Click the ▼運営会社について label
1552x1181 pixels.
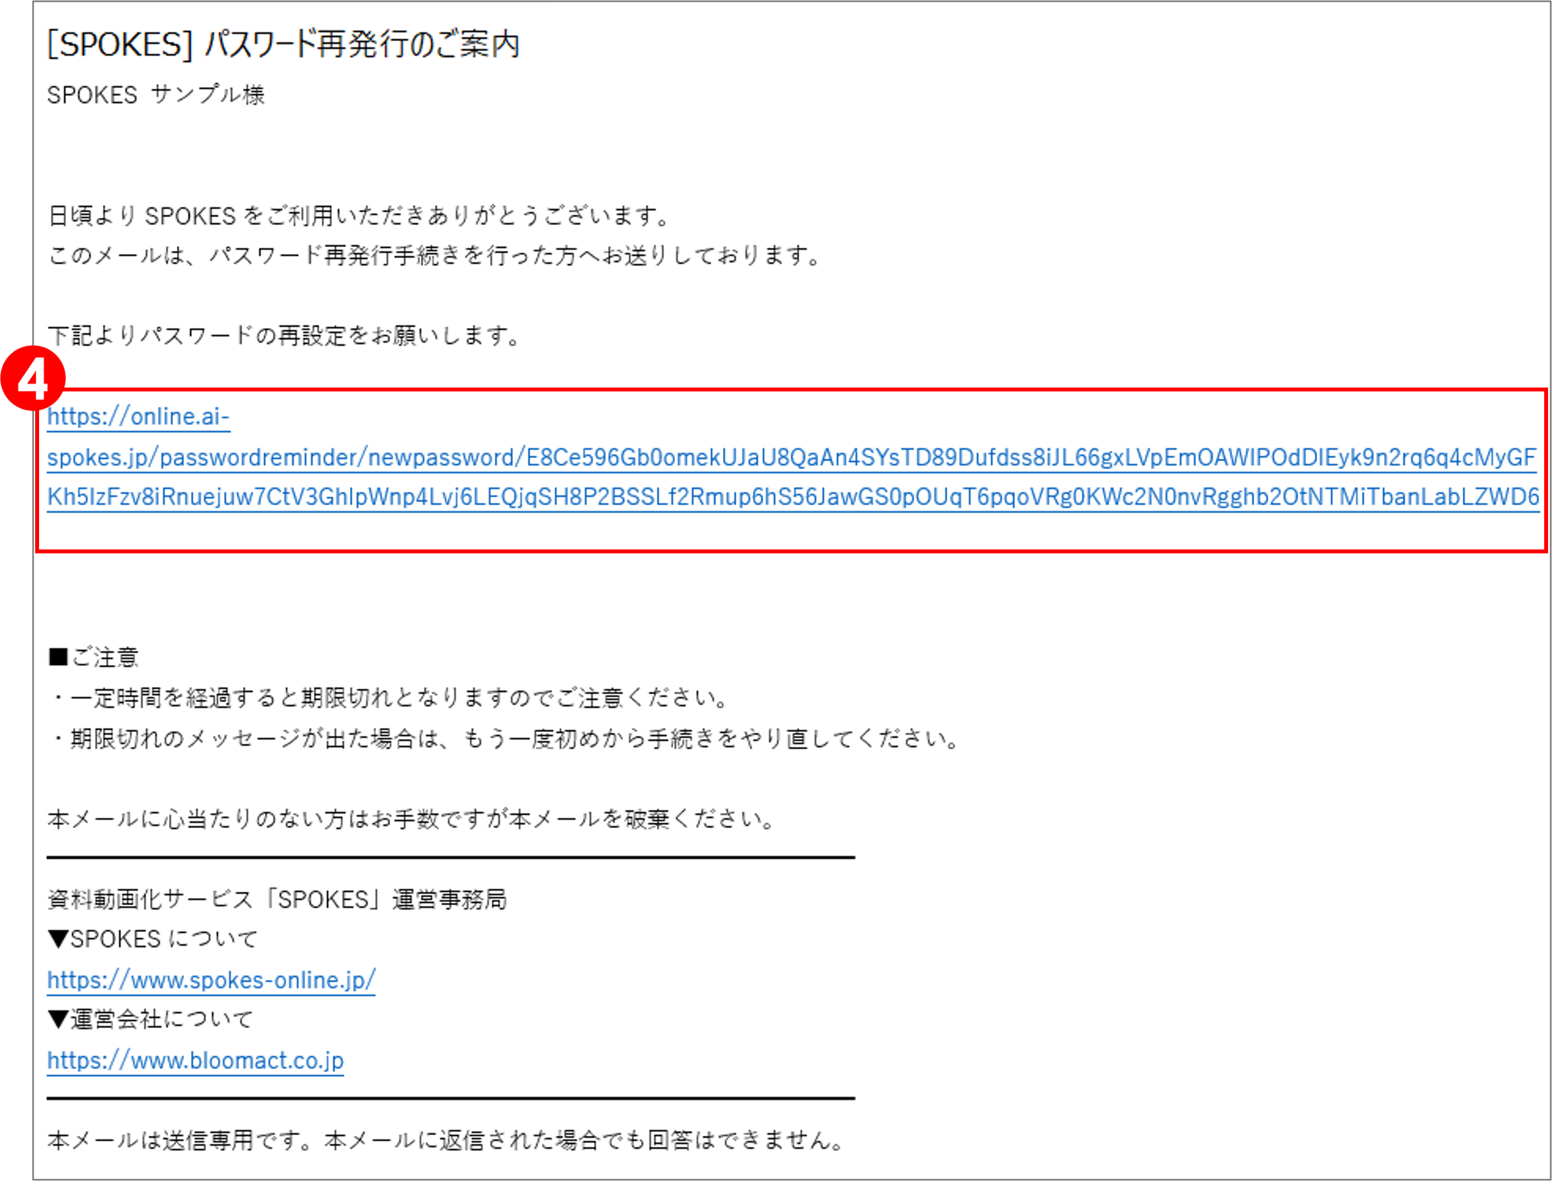[x=150, y=1020]
